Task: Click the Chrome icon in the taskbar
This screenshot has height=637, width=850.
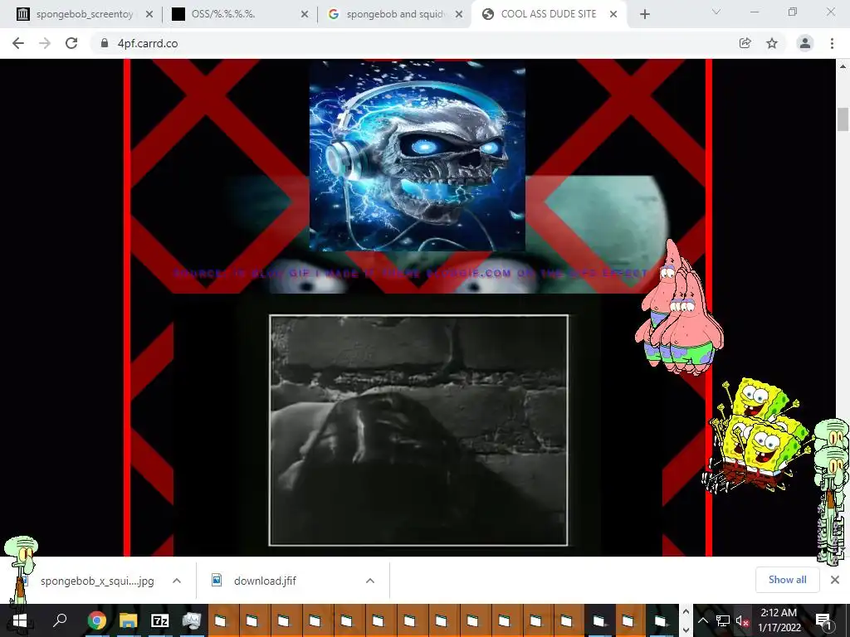Action: 97,620
